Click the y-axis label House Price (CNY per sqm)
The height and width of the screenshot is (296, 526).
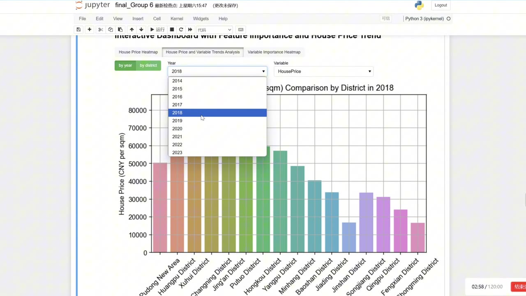[x=122, y=173]
